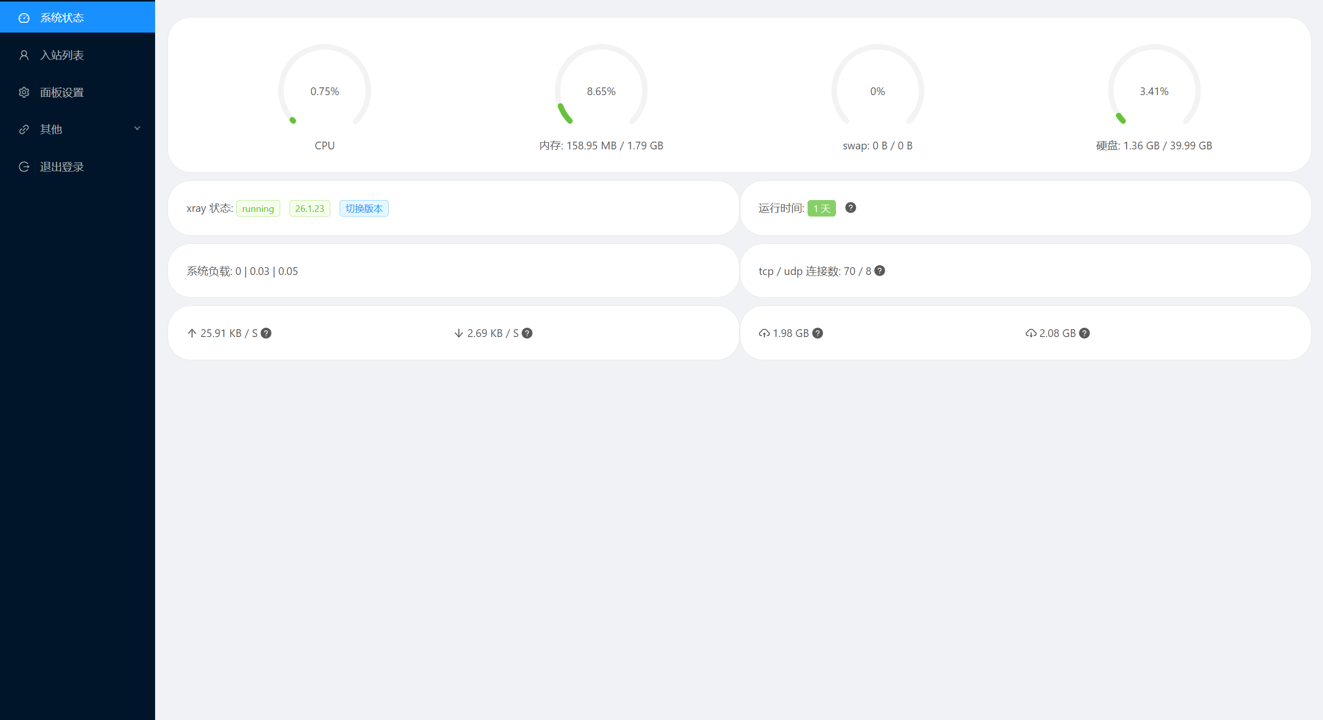1323x720 pixels.
Task: Expand the 其他 submenu chevron
Action: click(137, 129)
